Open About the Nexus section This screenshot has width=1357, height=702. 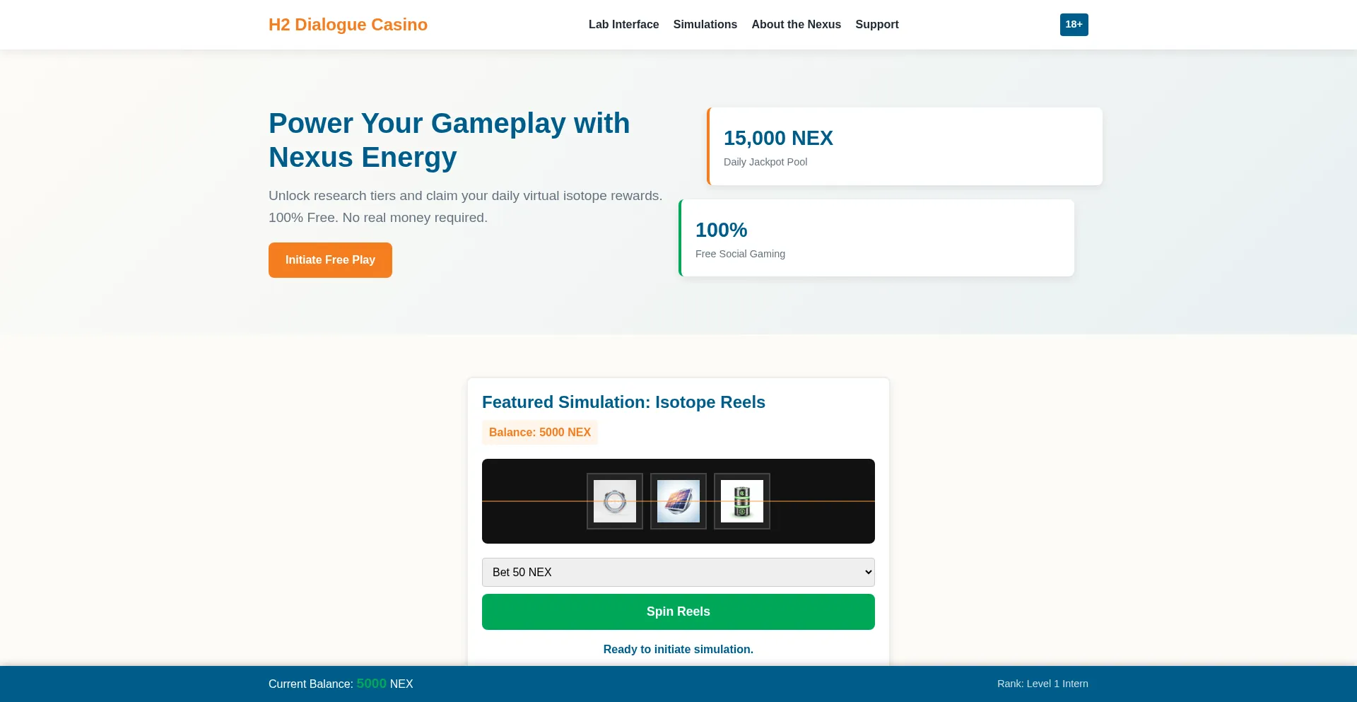(x=797, y=25)
